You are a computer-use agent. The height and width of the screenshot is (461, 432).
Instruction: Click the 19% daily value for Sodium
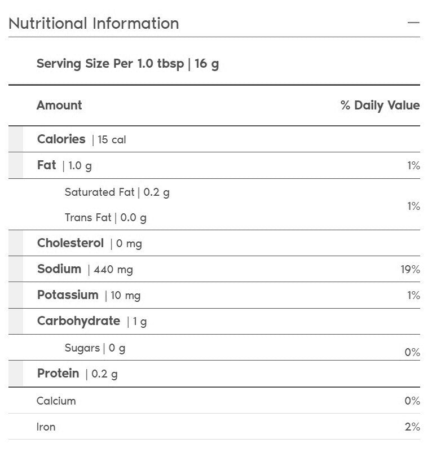410,270
